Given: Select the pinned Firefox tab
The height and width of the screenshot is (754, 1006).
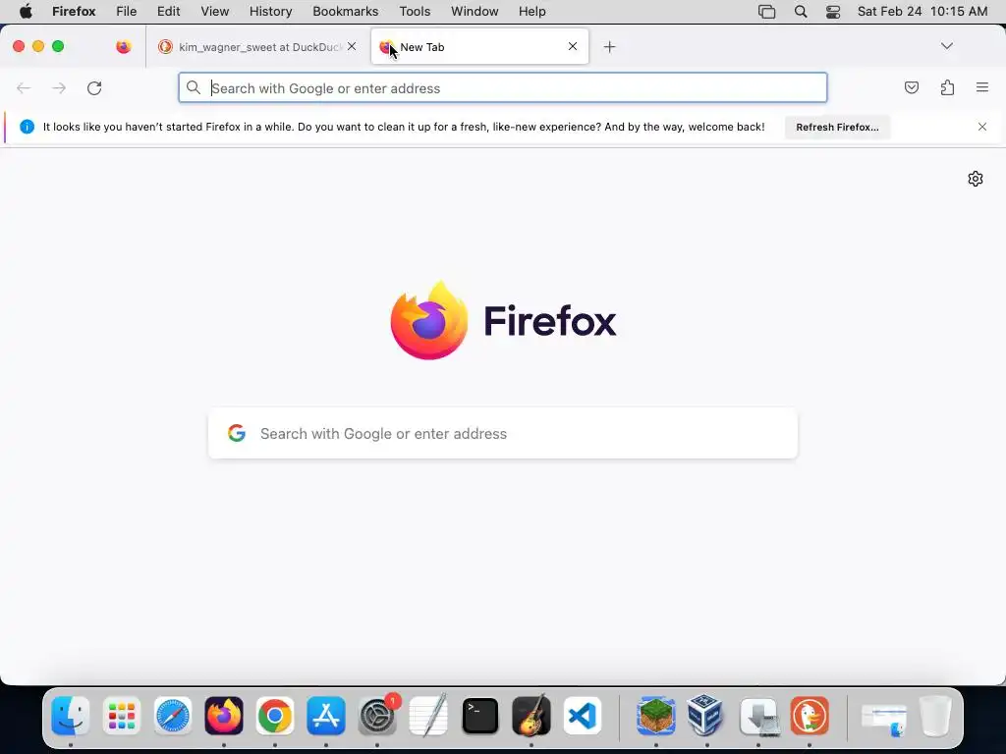Looking at the screenshot, I should [123, 47].
